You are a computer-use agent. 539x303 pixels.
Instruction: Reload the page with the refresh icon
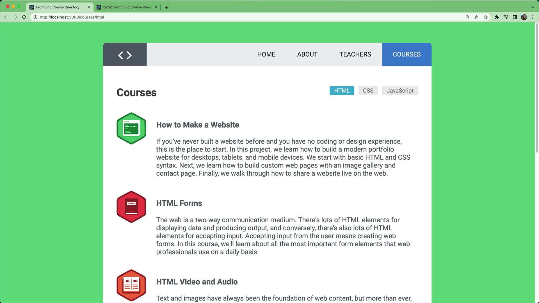(24, 17)
